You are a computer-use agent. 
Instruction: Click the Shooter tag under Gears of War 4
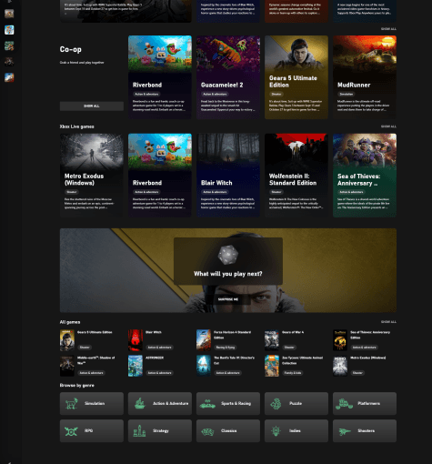(x=289, y=348)
